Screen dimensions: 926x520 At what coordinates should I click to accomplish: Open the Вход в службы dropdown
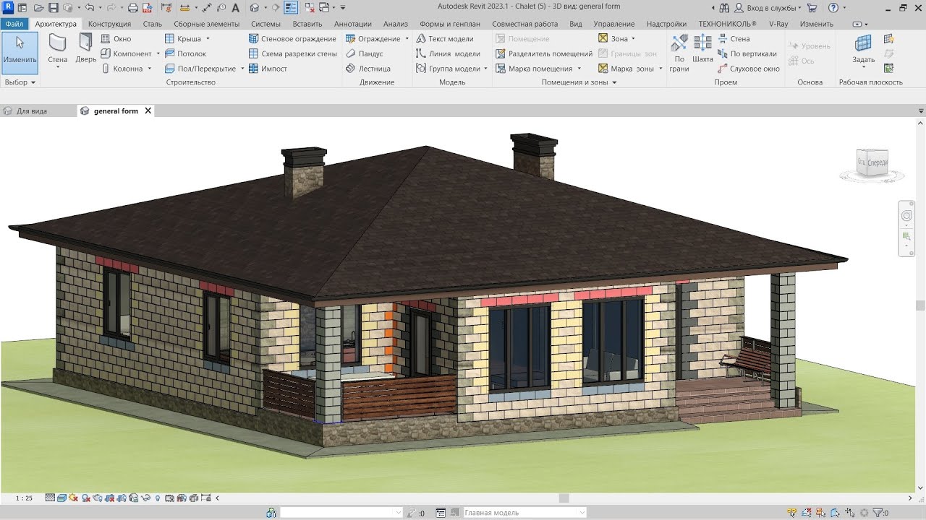pos(773,7)
